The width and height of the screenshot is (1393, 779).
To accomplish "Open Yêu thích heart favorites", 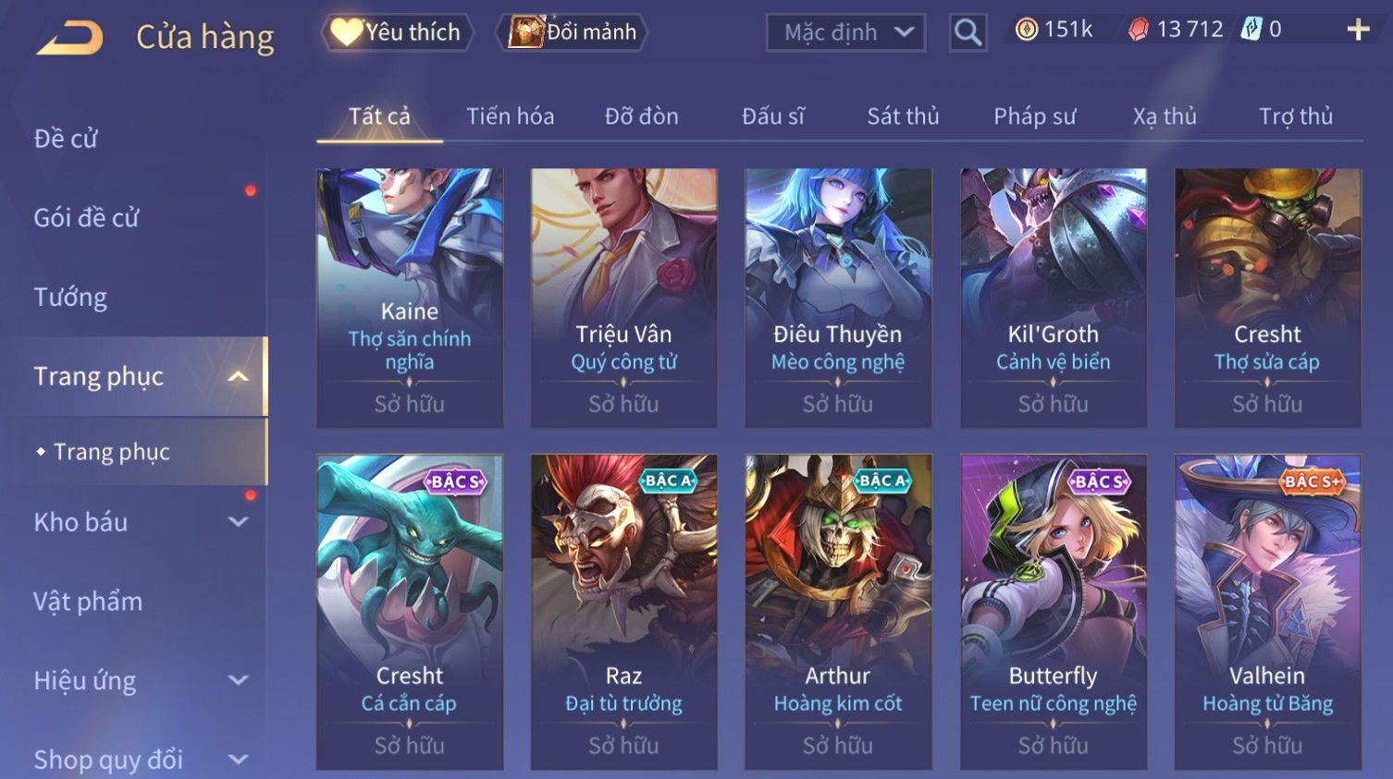I will [347, 32].
